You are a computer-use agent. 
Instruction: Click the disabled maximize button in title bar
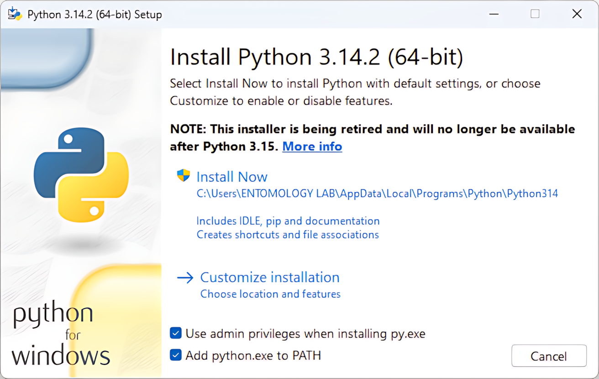[x=535, y=14]
